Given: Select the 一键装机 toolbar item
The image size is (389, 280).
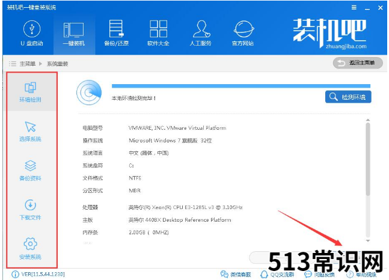Looking at the screenshot, I should point(74,34).
